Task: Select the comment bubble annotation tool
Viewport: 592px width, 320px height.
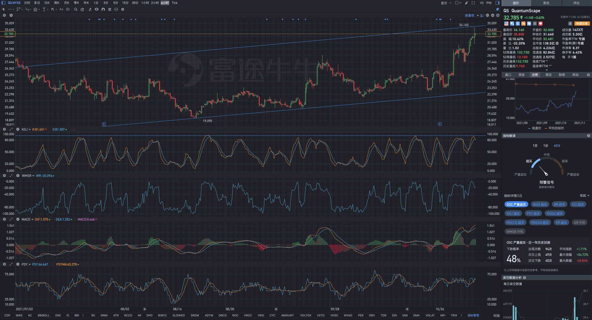Action: coord(68,9)
